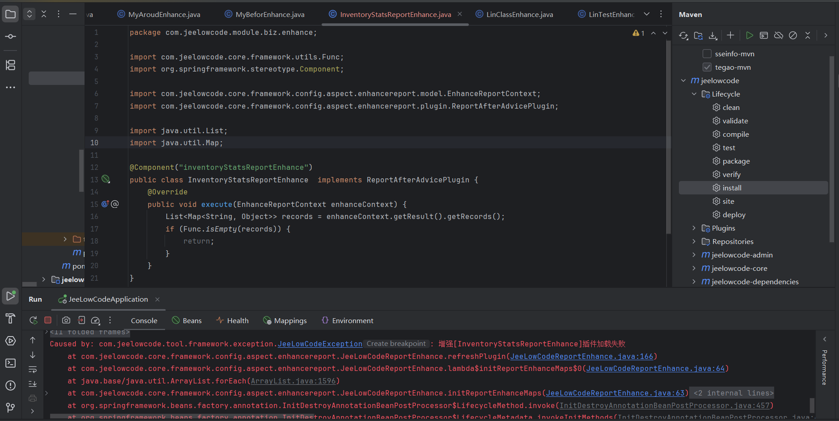
Task: Collapse the Lifecycle node in Maven
Action: coord(694,94)
